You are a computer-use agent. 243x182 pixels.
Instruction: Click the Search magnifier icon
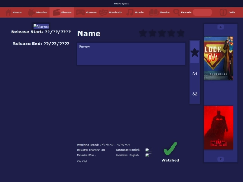pyautogui.click(x=176, y=13)
